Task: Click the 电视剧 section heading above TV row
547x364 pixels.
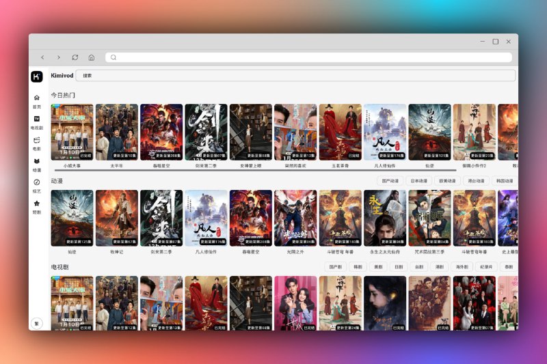Action: 60,267
